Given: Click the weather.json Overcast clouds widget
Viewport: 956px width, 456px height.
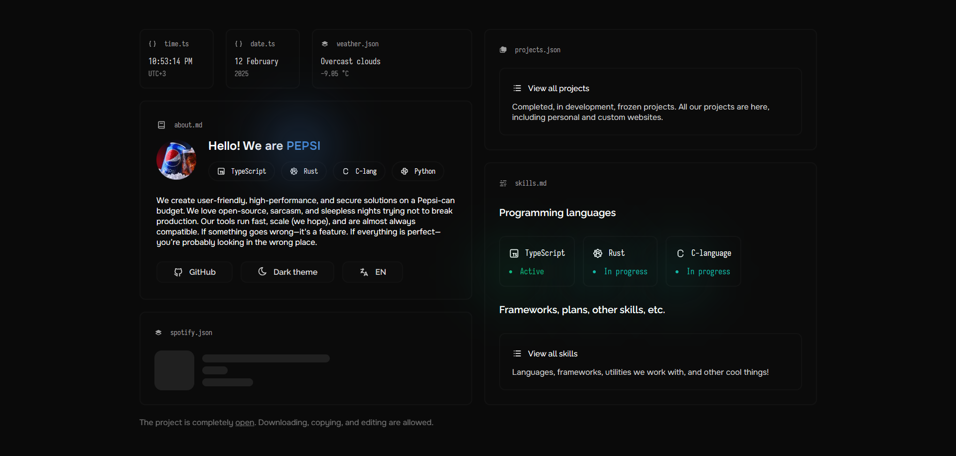Looking at the screenshot, I should pyautogui.click(x=392, y=59).
